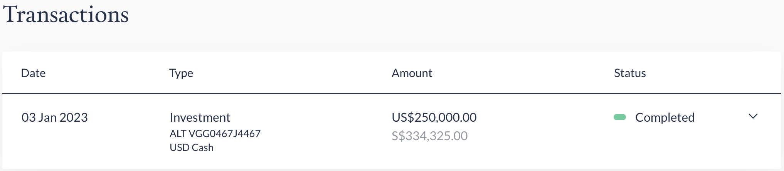The image size is (784, 171).
Task: Click the ALT prefix of the reference code
Action: click(178, 134)
